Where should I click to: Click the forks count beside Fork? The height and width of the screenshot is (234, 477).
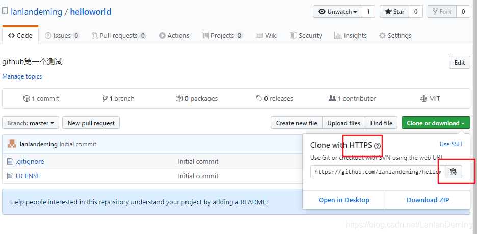pos(463,12)
